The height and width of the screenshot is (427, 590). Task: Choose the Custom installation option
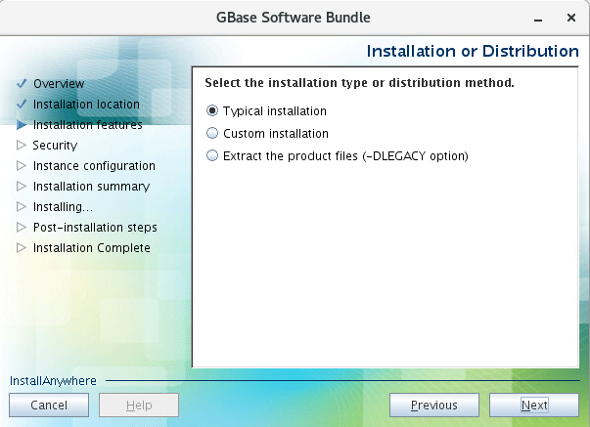tap(212, 133)
